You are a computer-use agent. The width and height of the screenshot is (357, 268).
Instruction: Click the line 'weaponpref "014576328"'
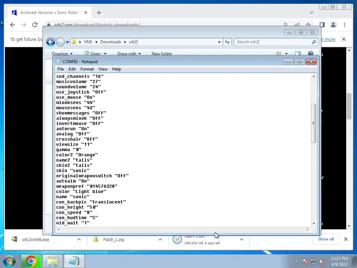[x=87, y=186]
